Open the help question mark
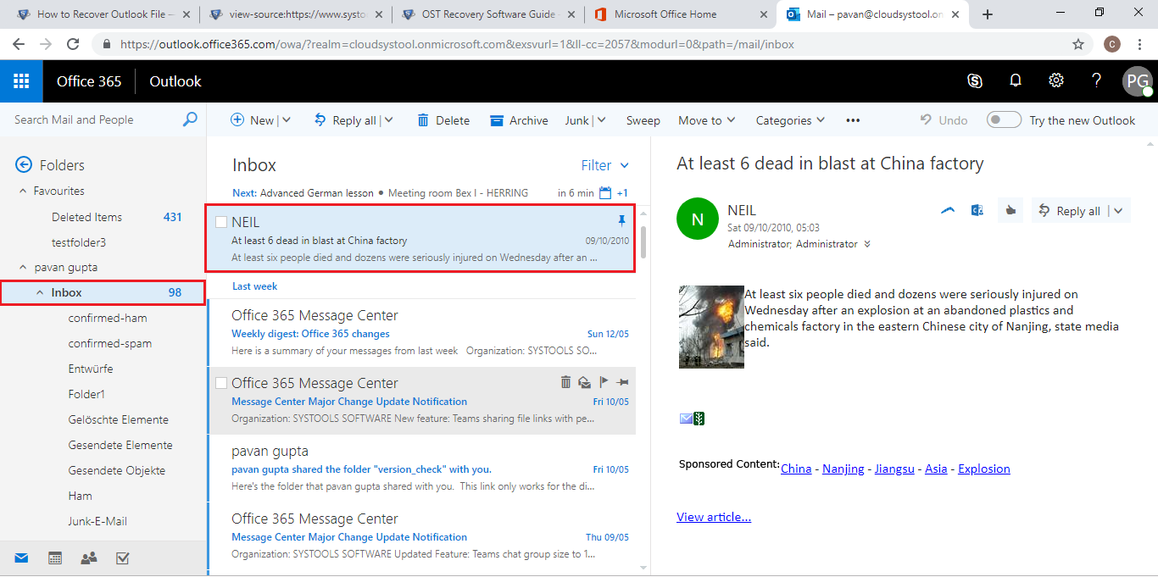Screen dimensions: 1158x577 tap(1097, 80)
